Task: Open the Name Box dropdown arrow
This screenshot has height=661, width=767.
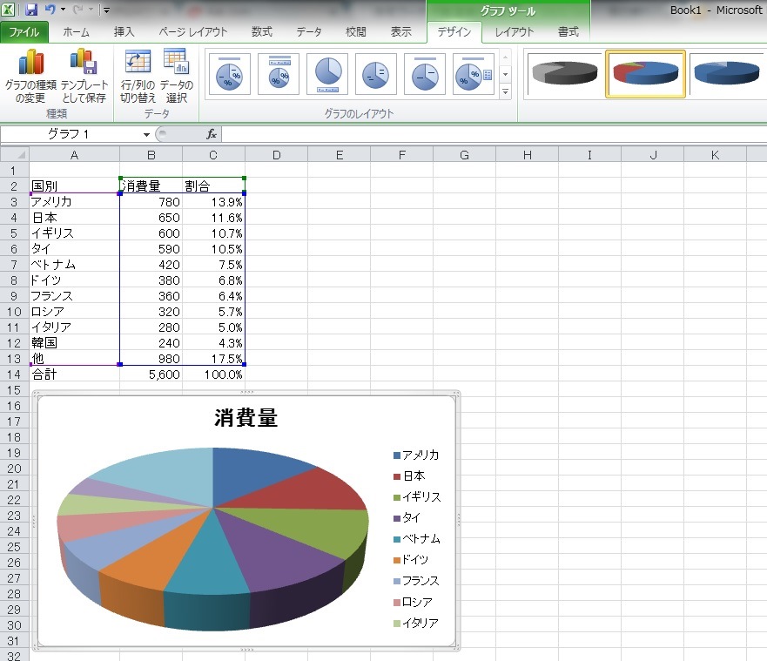Action: pos(146,134)
